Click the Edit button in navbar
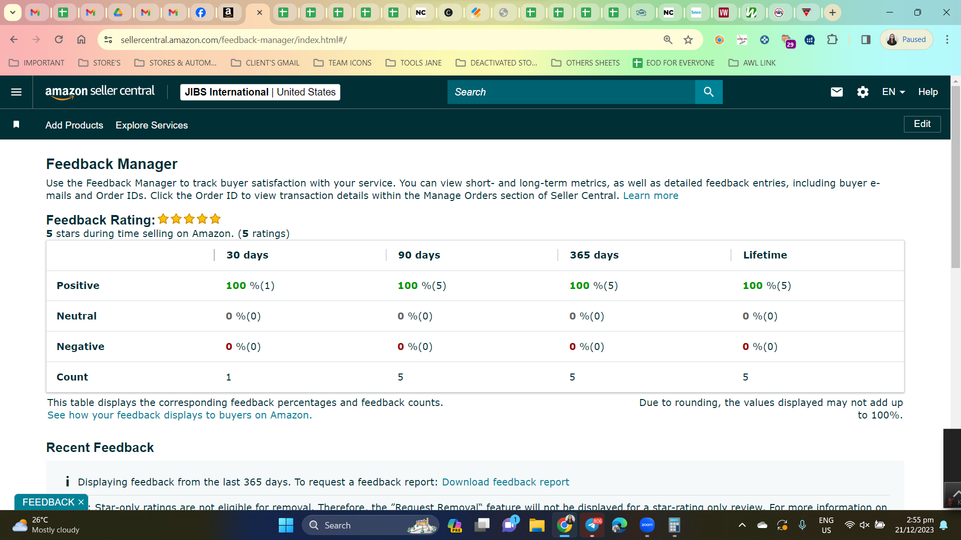This screenshot has width=961, height=540. (x=922, y=124)
